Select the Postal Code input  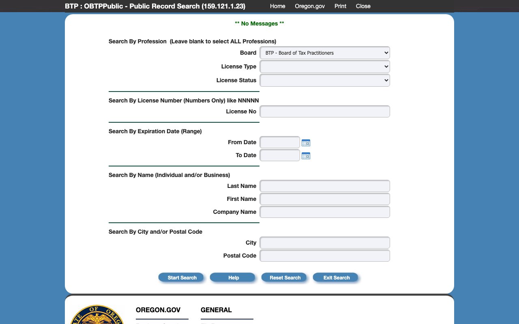[325, 256]
